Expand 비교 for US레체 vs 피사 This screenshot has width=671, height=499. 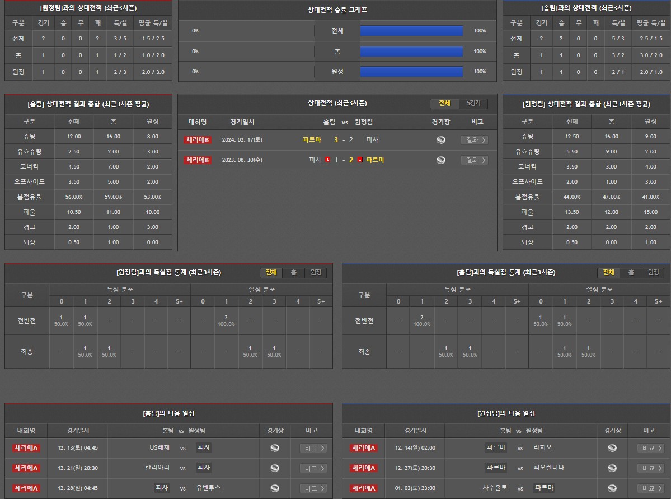tap(313, 448)
